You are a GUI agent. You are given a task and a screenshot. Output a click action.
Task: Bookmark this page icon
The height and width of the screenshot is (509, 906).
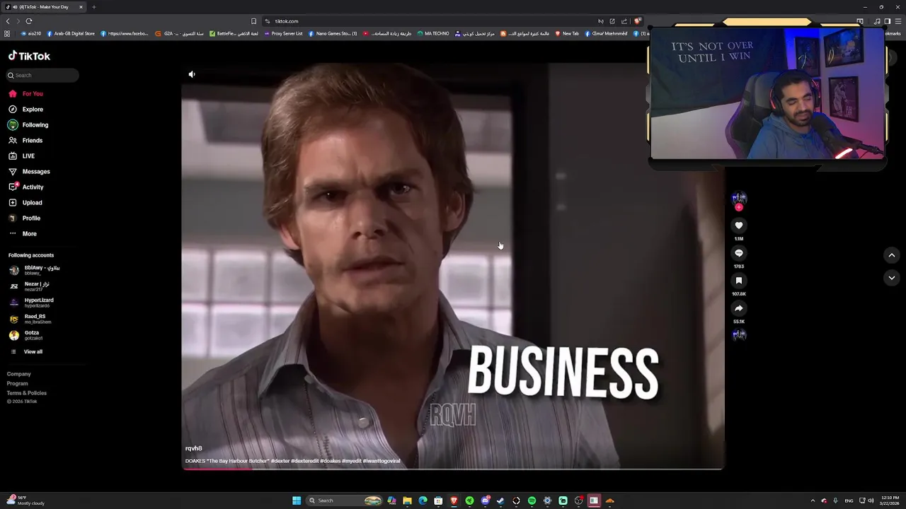(x=253, y=21)
